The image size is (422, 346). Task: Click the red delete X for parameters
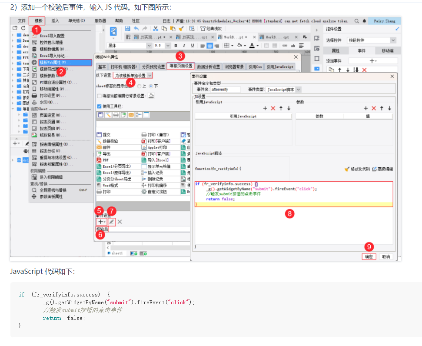pos(373,108)
